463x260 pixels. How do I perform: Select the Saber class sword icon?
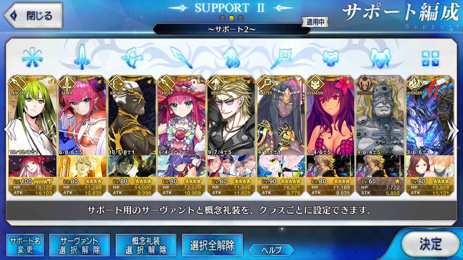[x=82, y=58]
